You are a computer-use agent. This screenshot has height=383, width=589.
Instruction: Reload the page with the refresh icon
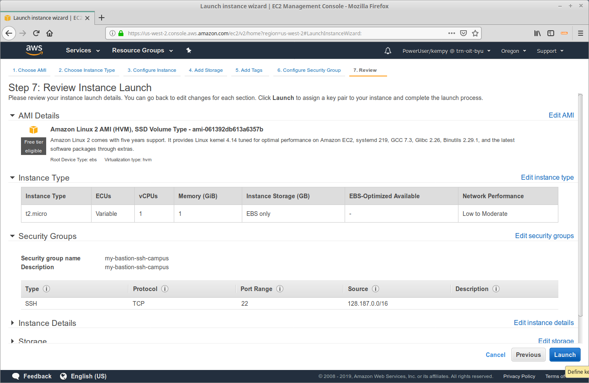pos(36,33)
